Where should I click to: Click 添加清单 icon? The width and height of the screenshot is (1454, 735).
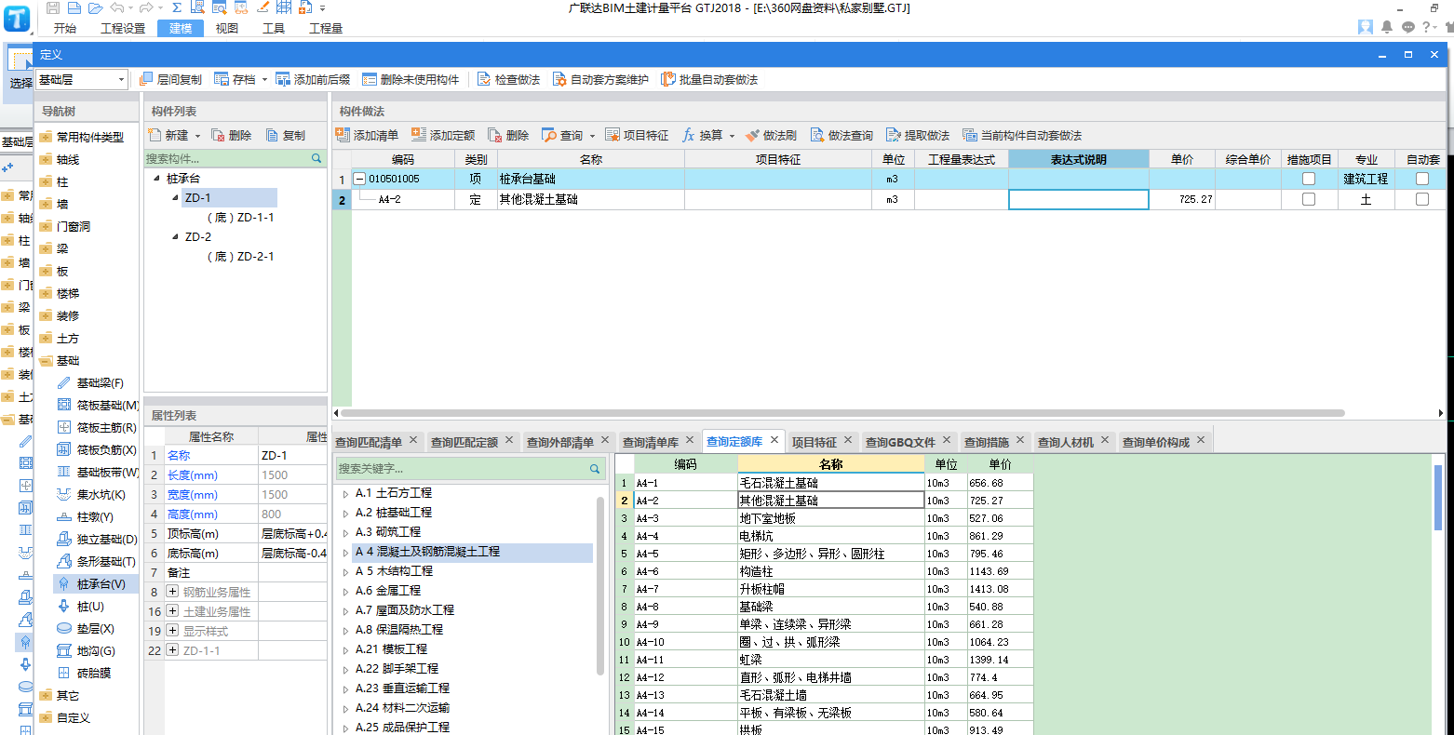pyautogui.click(x=343, y=135)
